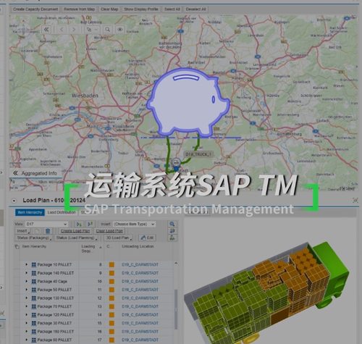Open the Choose Item Type dropdown
This screenshot has height=344, width=362.
135,224
